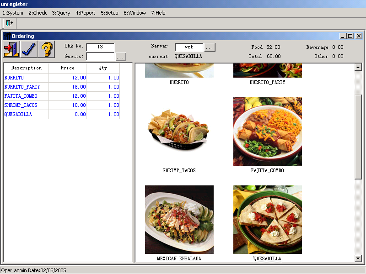Click the Qty cell of QUESADILLA row

click(x=103, y=114)
